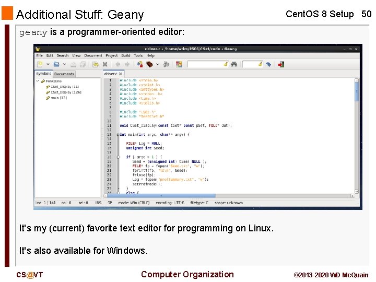Click line 1 #include <stdio.h>

pyautogui.click(x=138, y=80)
